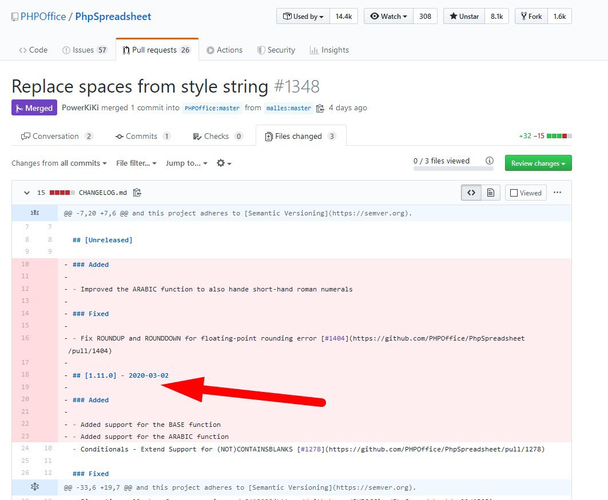Collapse the CHANGELOG.md file diff
608x500 pixels.
point(27,193)
